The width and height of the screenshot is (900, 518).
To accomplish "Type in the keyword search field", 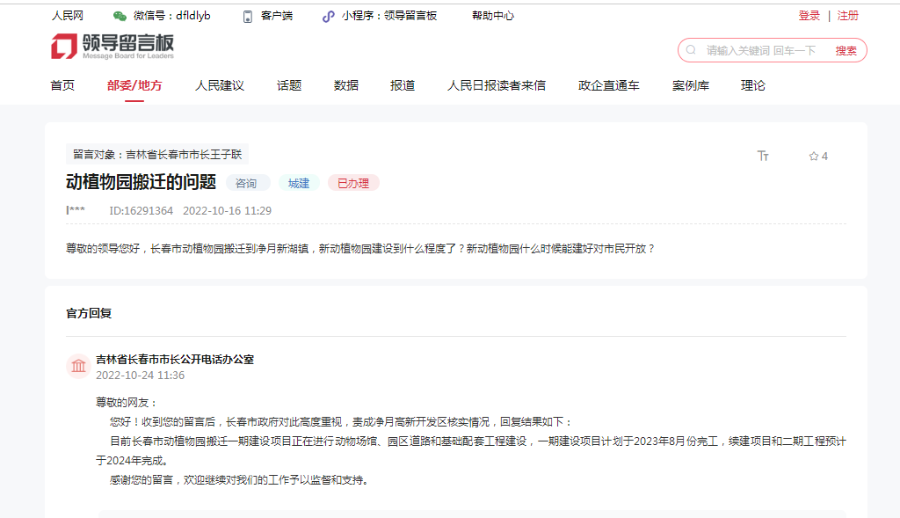I will click(x=761, y=50).
